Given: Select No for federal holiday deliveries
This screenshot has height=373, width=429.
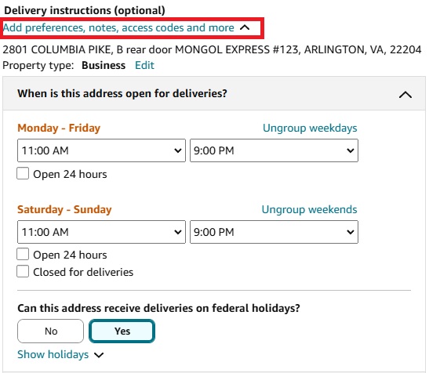Looking at the screenshot, I should [x=51, y=331].
